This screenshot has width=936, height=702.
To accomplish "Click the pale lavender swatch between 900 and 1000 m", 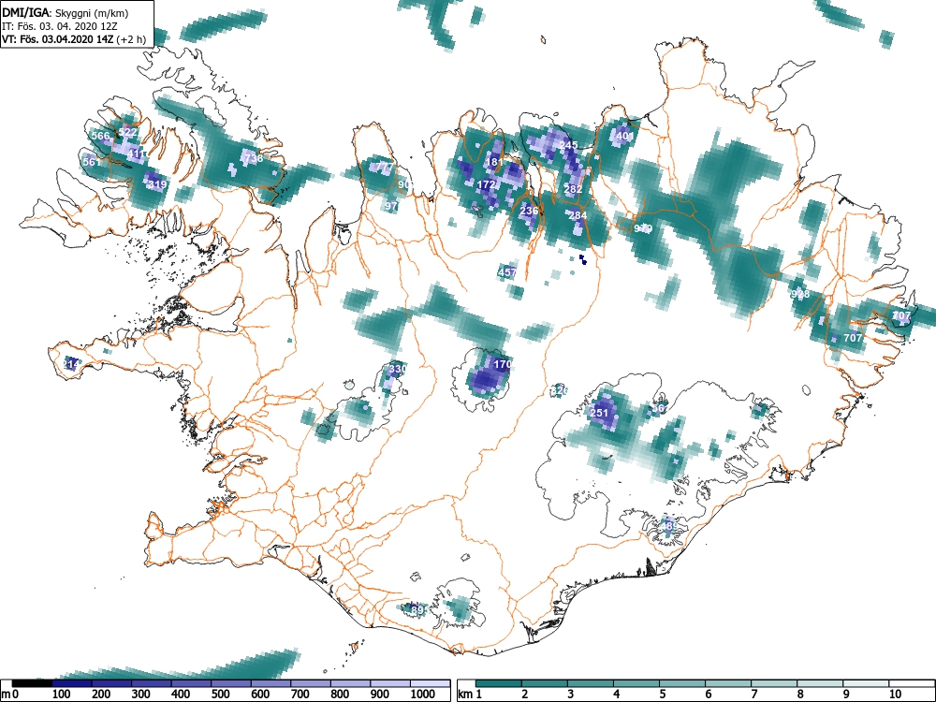I will click(x=390, y=683).
